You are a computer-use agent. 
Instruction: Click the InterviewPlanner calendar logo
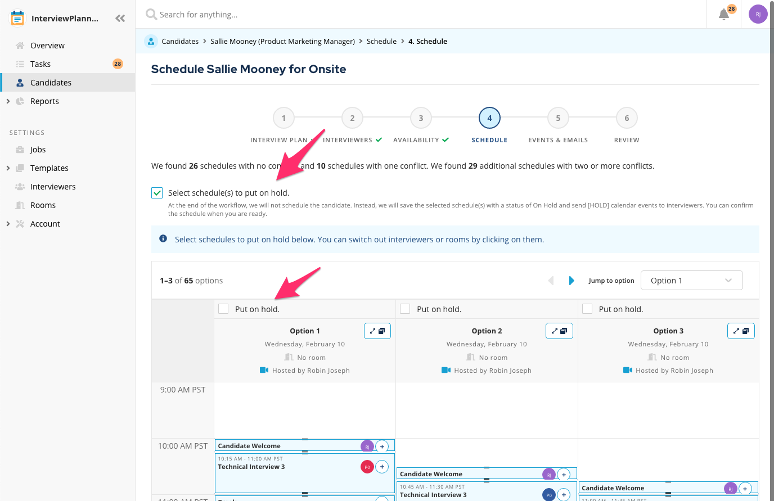click(x=17, y=18)
